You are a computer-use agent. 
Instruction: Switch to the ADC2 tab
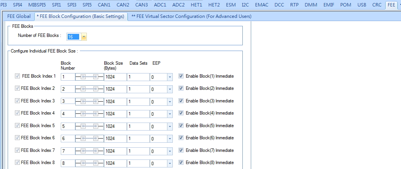pyautogui.click(x=178, y=5)
